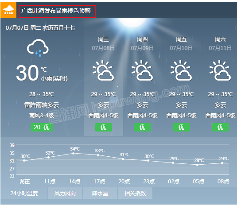Click the 23 y-axis value on chart
Screen dimensions: 237x205
12,176
